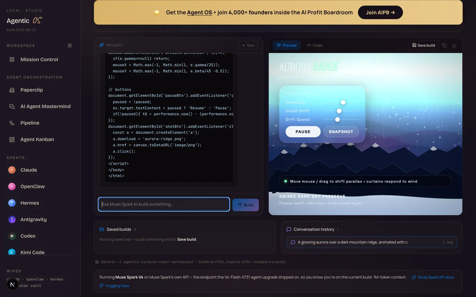Start a New prompt
Viewport: 476px width, 297px height.
tap(248, 45)
